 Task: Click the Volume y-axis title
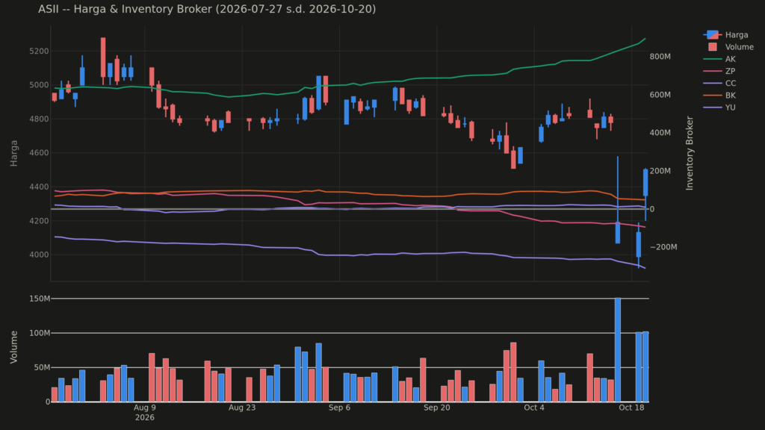(x=13, y=346)
